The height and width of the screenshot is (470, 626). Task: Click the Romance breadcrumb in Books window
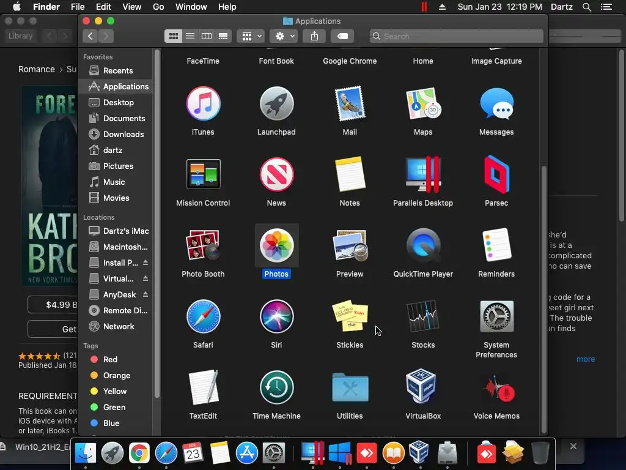tap(36, 69)
